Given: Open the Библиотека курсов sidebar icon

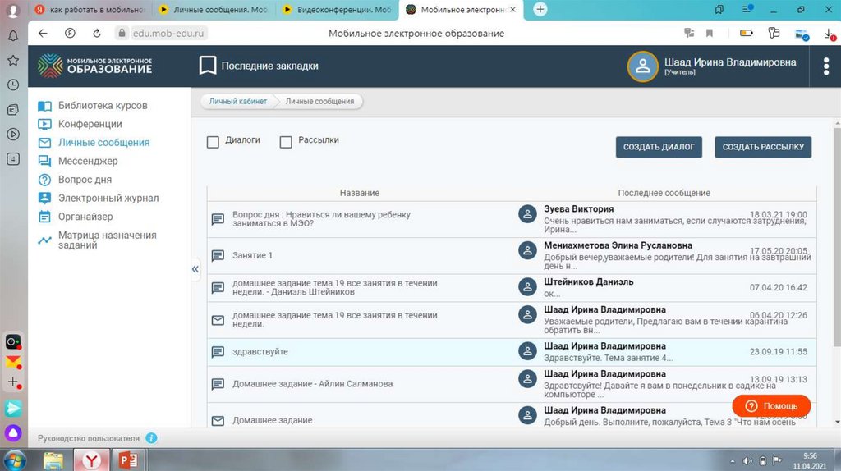Looking at the screenshot, I should click(x=44, y=106).
